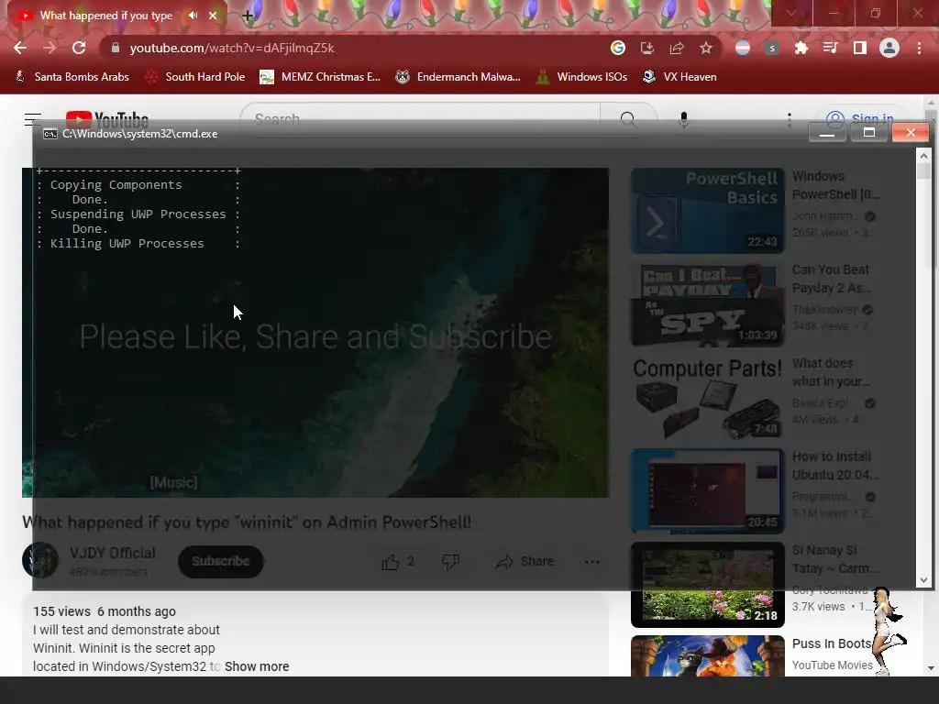
Task: Click the '155 views 6 months ago' text
Action: pos(105,611)
